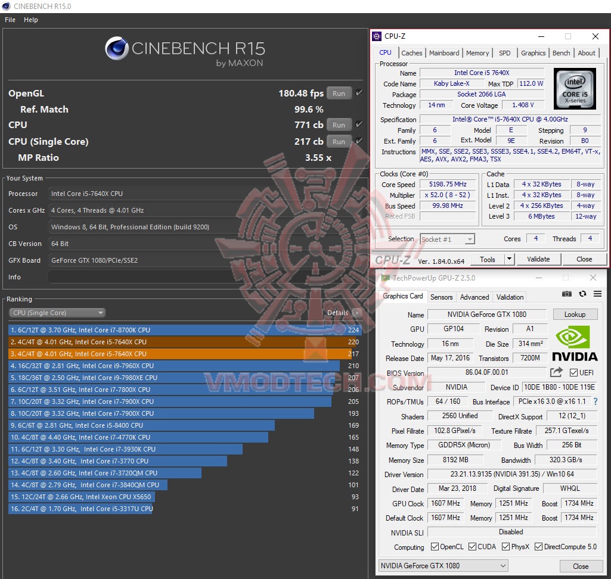Click the Intel Core i5 X-series logo
The width and height of the screenshot is (611, 579).
pos(575,89)
